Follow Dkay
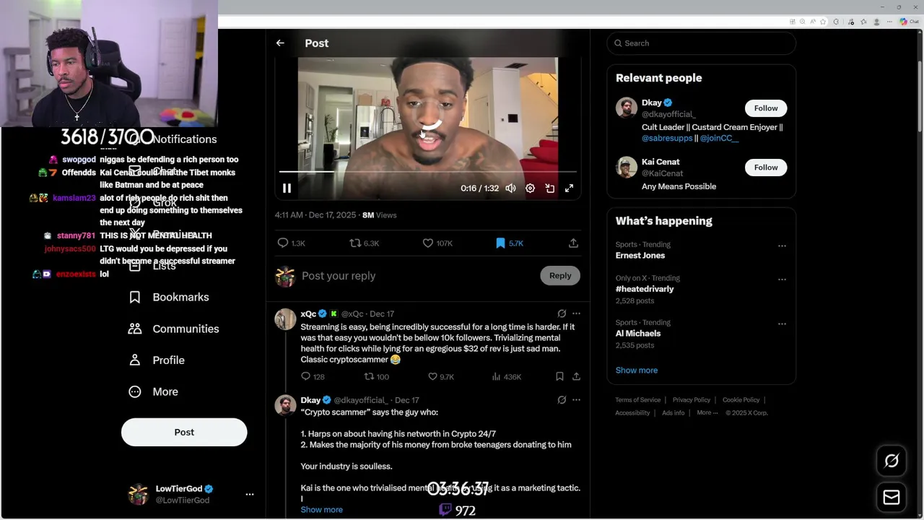The width and height of the screenshot is (924, 520). pyautogui.click(x=766, y=108)
